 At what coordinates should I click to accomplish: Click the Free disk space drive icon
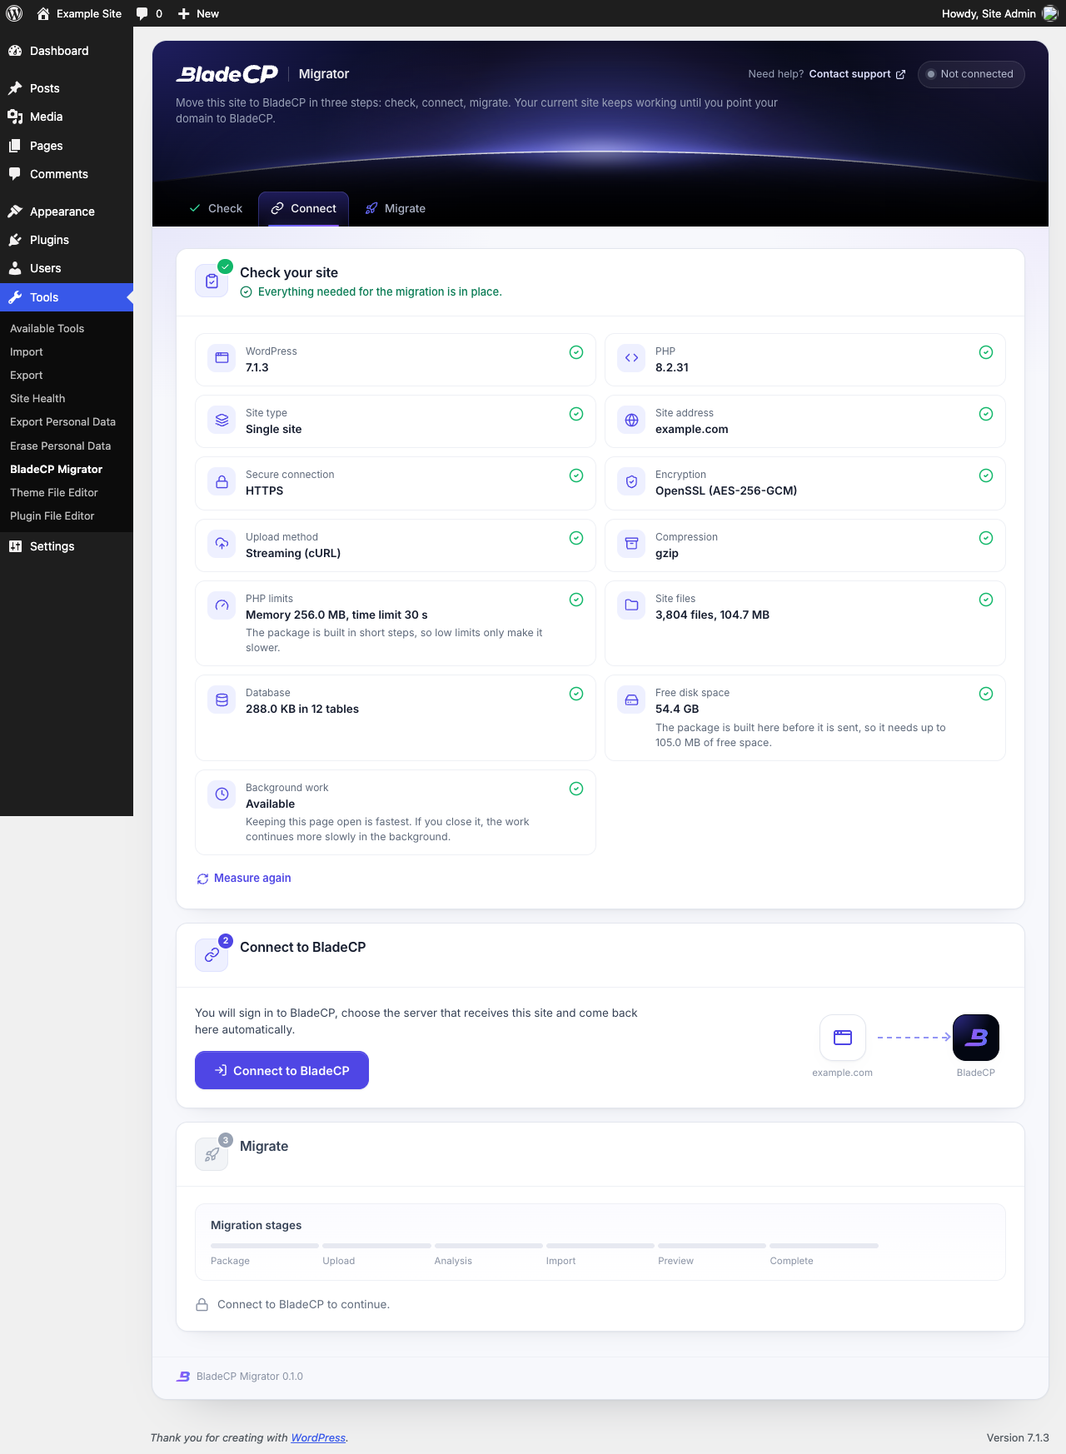click(631, 700)
